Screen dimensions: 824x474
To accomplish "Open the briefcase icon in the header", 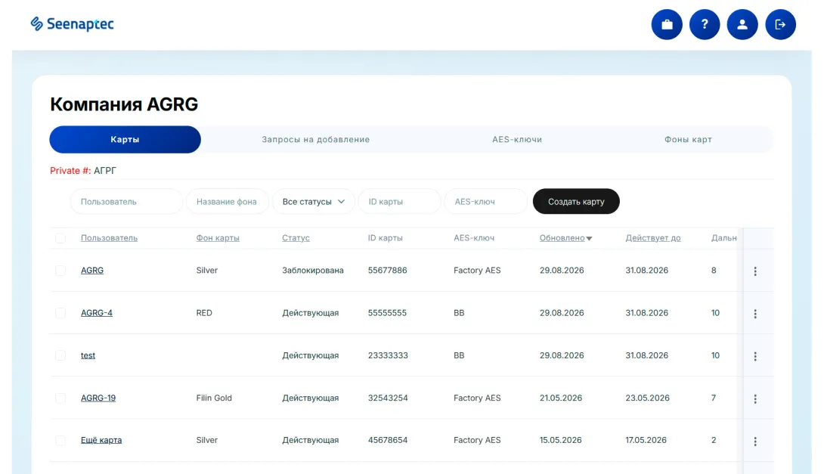I will pos(666,24).
